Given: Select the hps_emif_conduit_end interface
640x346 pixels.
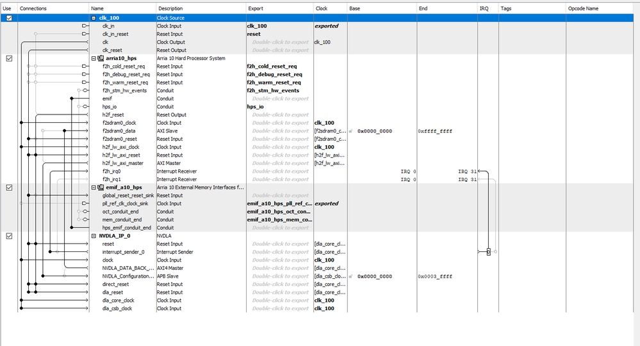Looking at the screenshot, I should point(127,228).
